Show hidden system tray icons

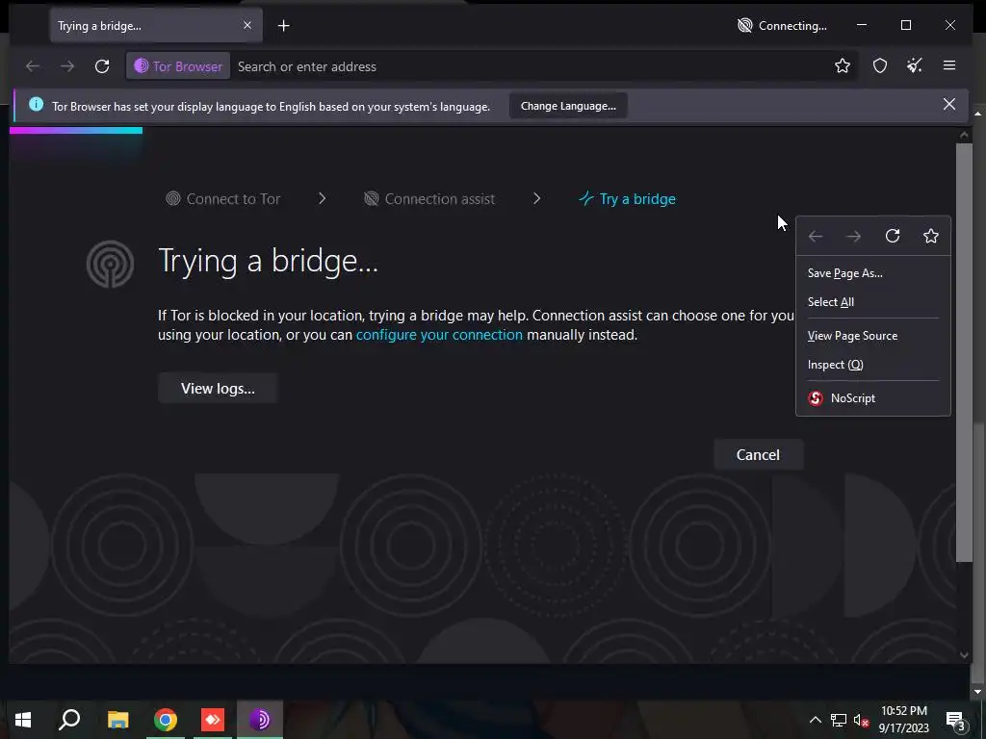(815, 720)
